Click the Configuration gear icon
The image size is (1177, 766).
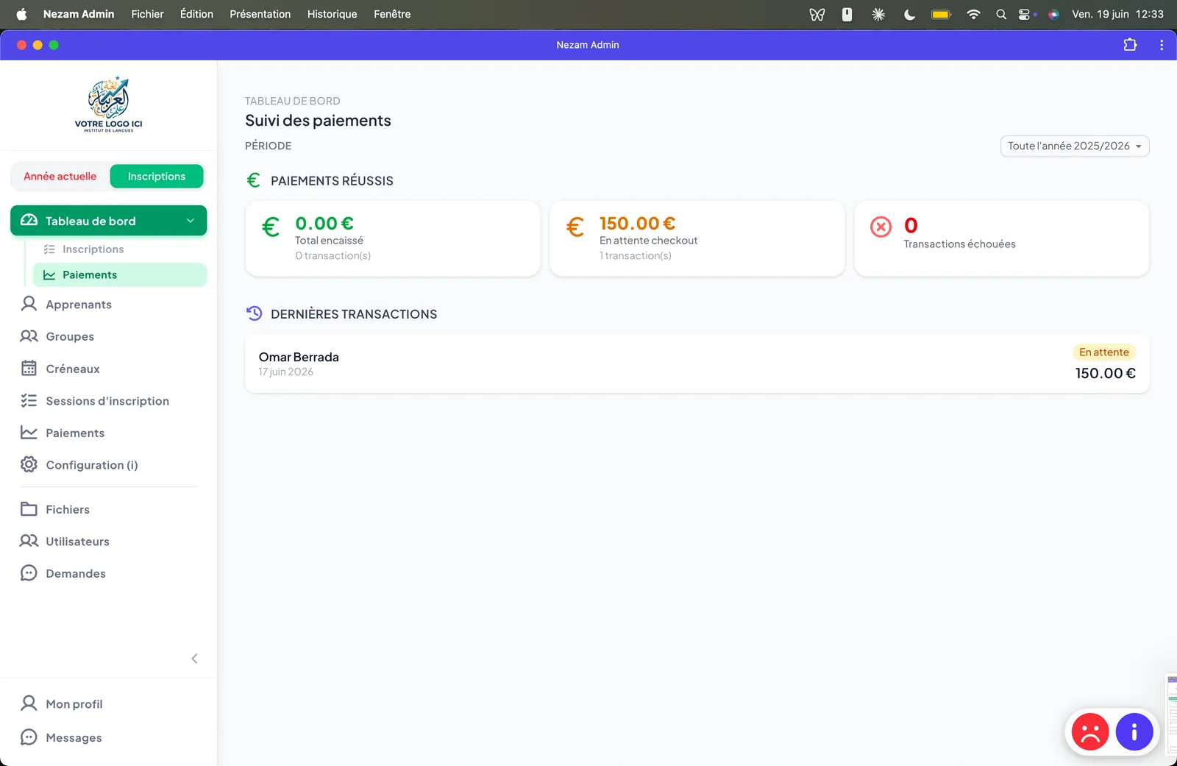click(x=29, y=465)
